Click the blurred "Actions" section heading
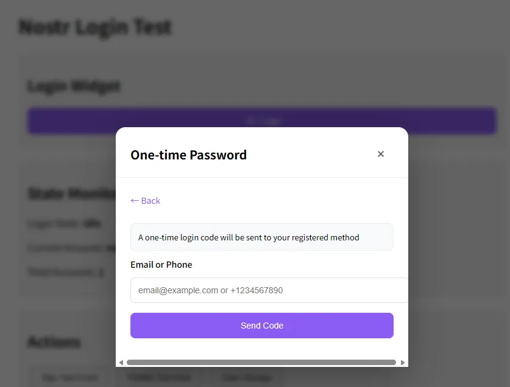 pyautogui.click(x=54, y=342)
